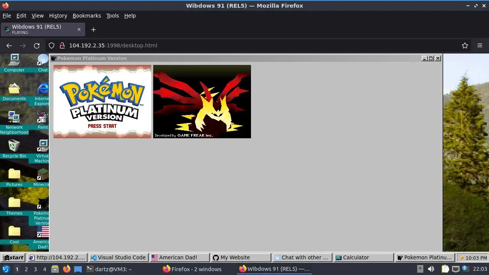Open the Edit menu
The width and height of the screenshot is (489, 275).
coord(21,16)
